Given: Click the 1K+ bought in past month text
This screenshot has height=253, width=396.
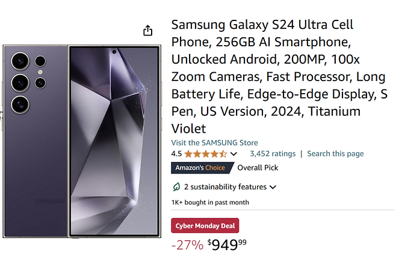Looking at the screenshot, I should pos(210,203).
